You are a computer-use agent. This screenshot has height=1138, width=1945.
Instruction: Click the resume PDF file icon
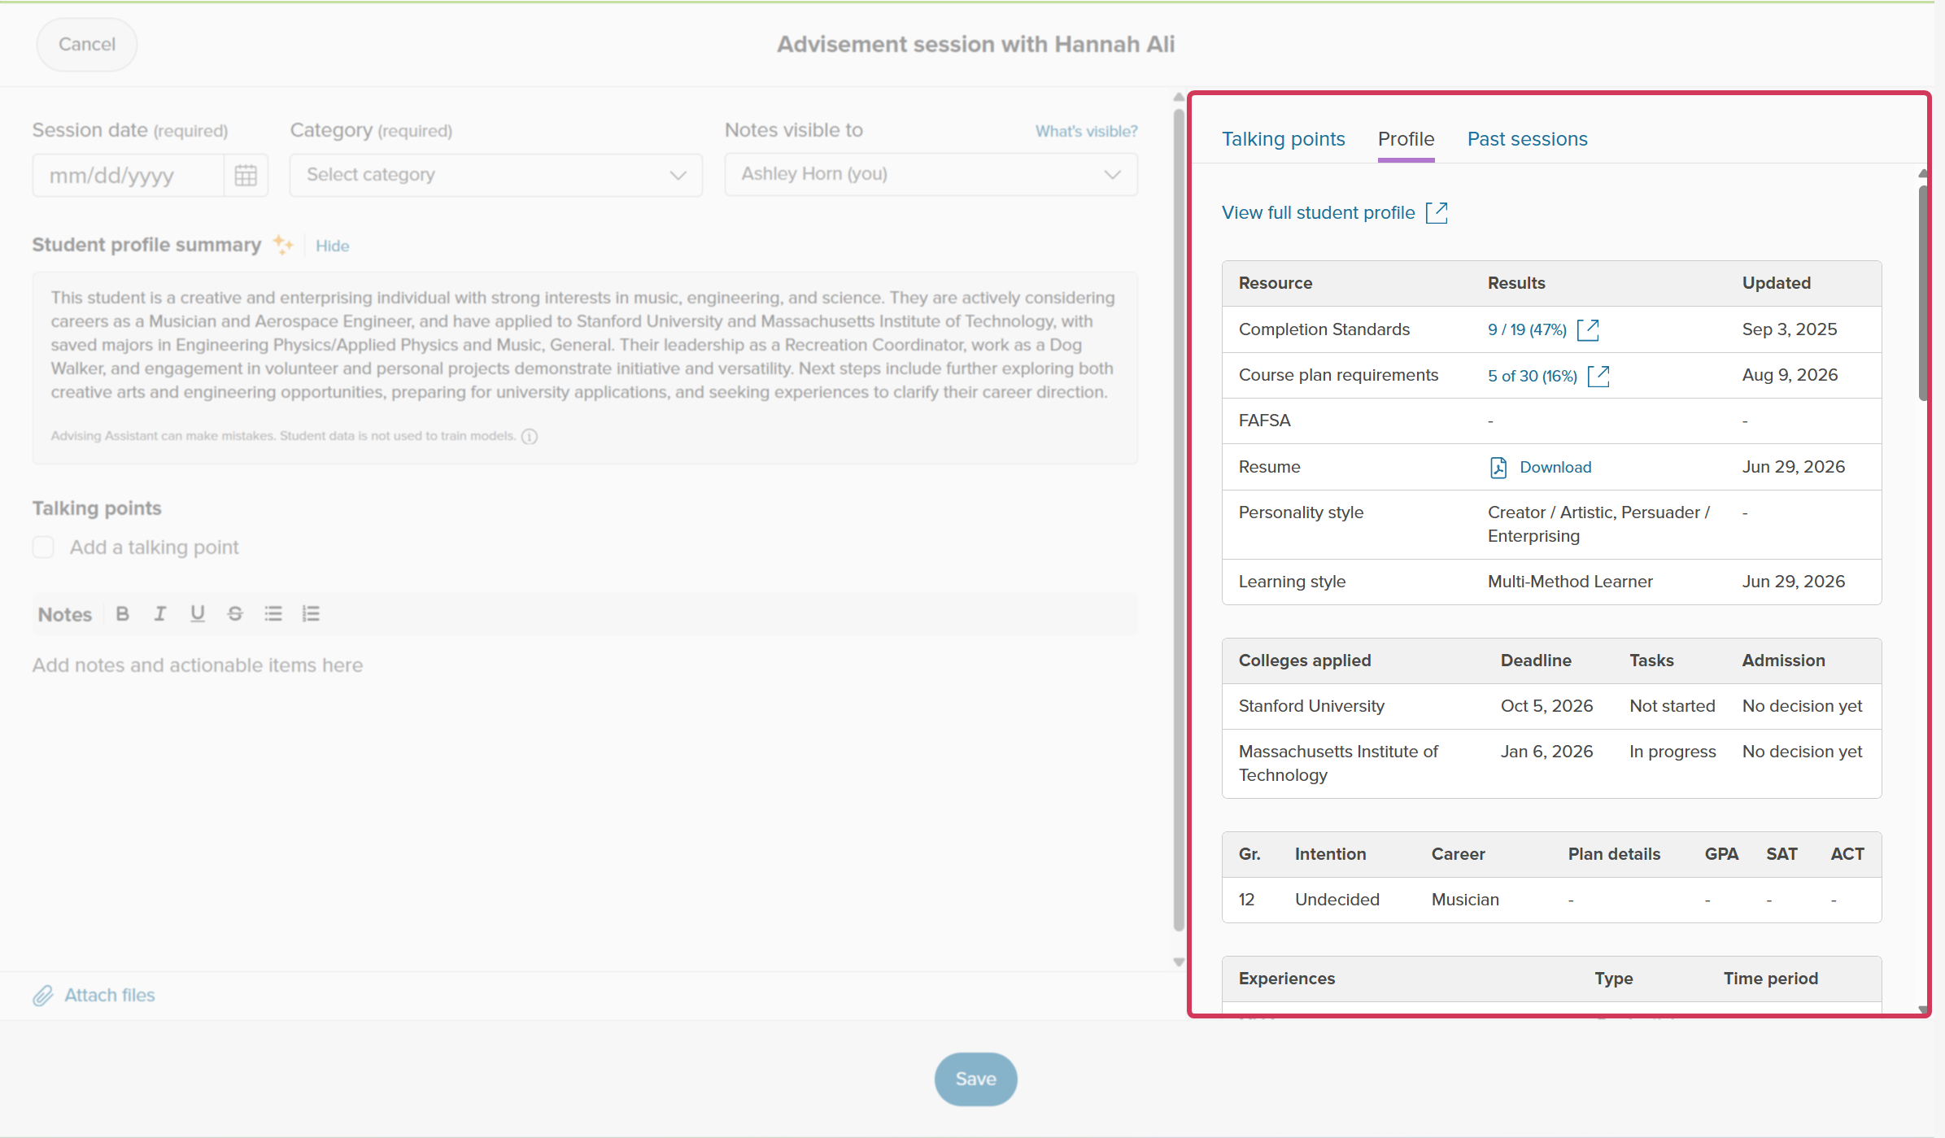coord(1498,467)
